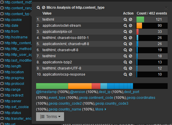Image resolution: width=172 pixels, height=125 pixels.
Task: Click the magnifier icon in the Micro Analysis header
Action: 38,8
